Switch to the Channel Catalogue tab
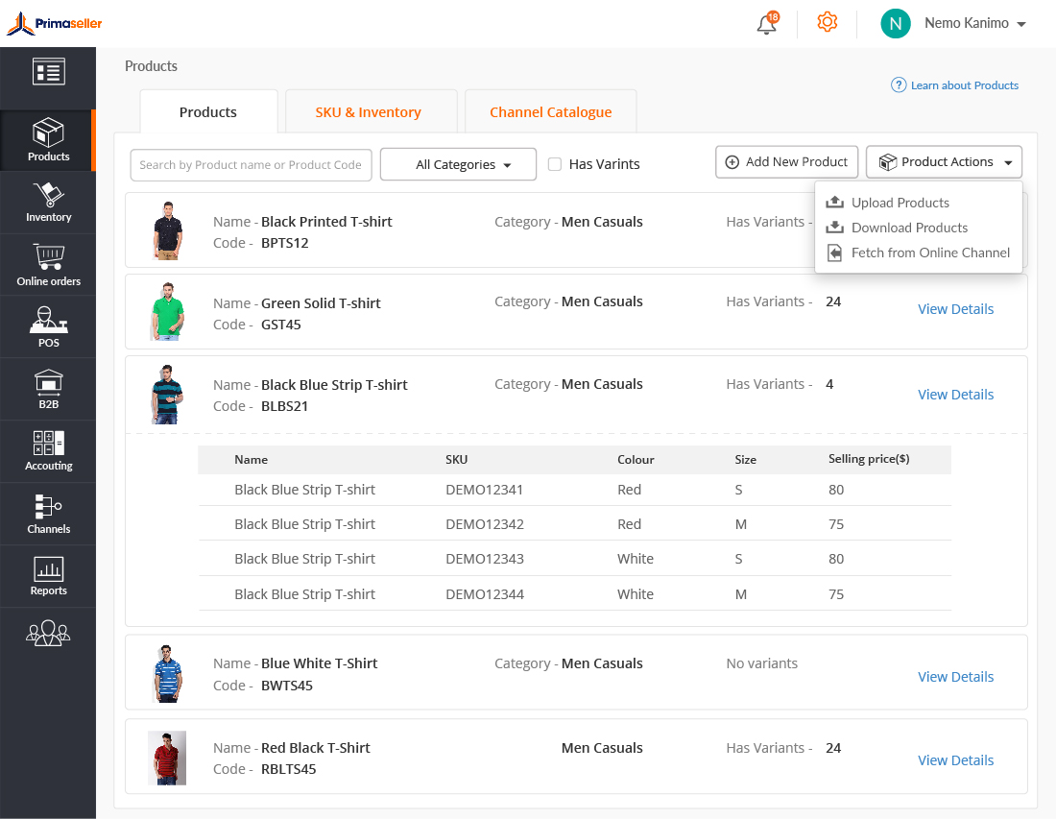The width and height of the screenshot is (1056, 819). 550,112
